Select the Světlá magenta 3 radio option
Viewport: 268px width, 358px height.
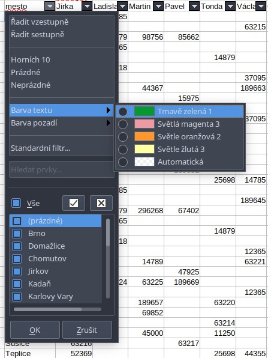pos(123,124)
